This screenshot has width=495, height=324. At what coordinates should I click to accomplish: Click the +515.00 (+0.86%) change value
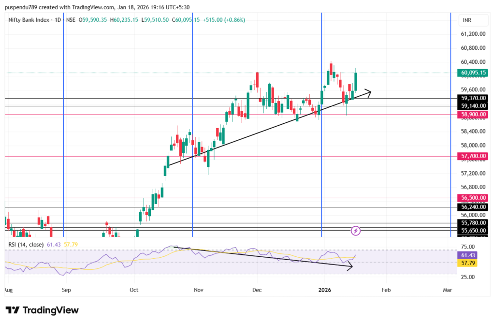(x=223, y=20)
